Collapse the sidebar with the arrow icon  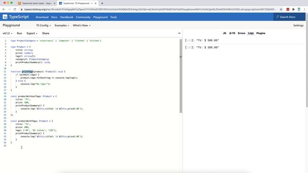pyautogui.click(x=179, y=33)
